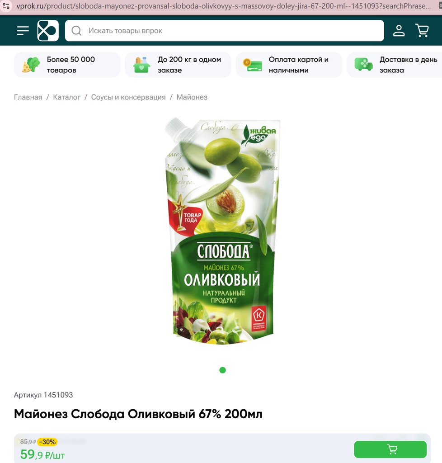
Task: Open the shopping cart in header
Action: pyautogui.click(x=422, y=30)
